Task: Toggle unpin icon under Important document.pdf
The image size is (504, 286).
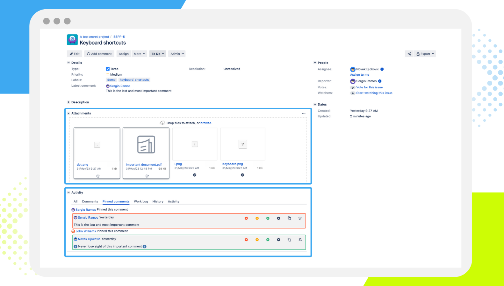Action: tap(147, 176)
